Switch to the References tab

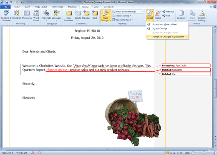click(x=58, y=7)
